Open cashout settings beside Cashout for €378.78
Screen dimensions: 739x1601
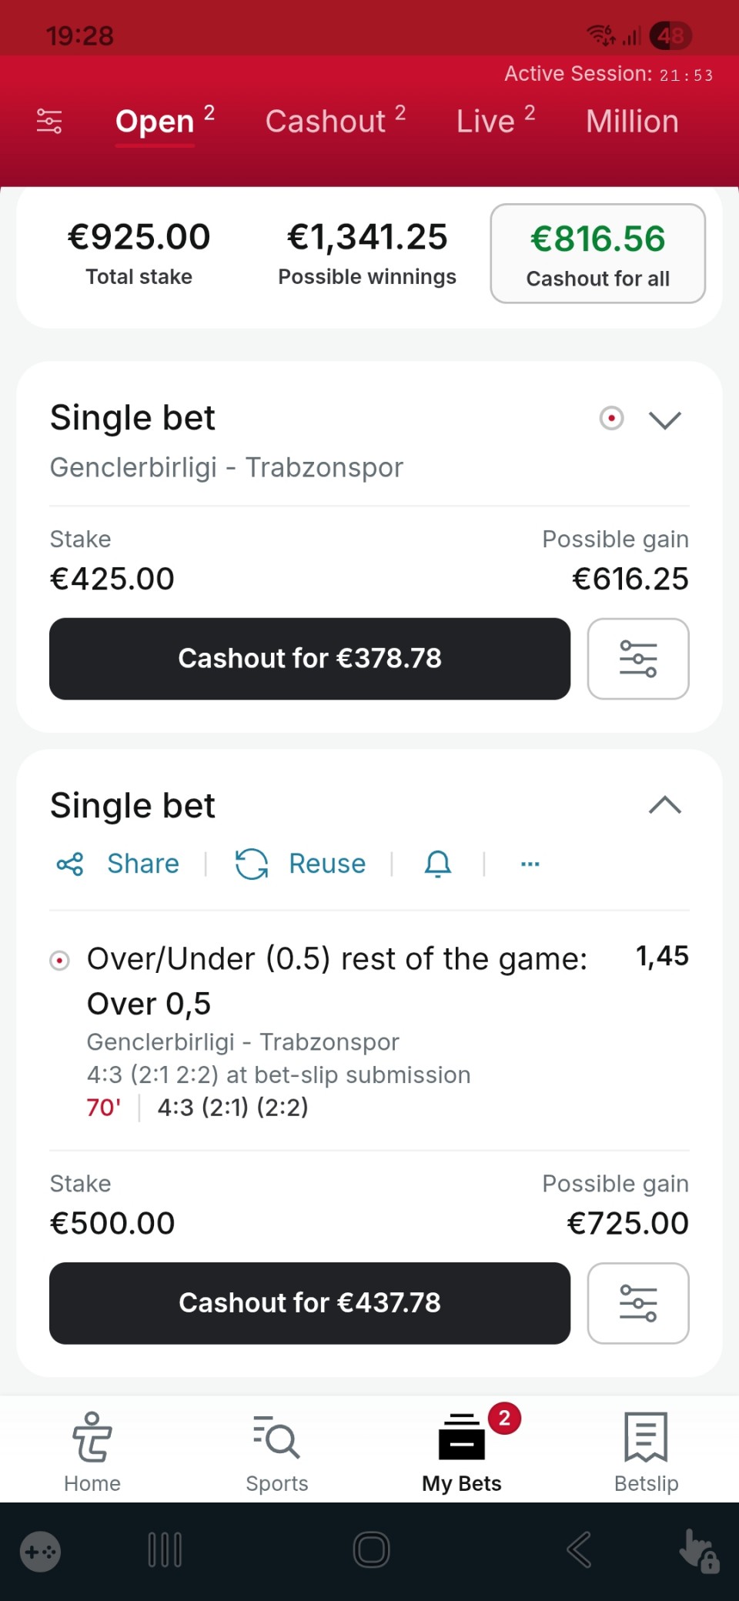click(x=637, y=659)
